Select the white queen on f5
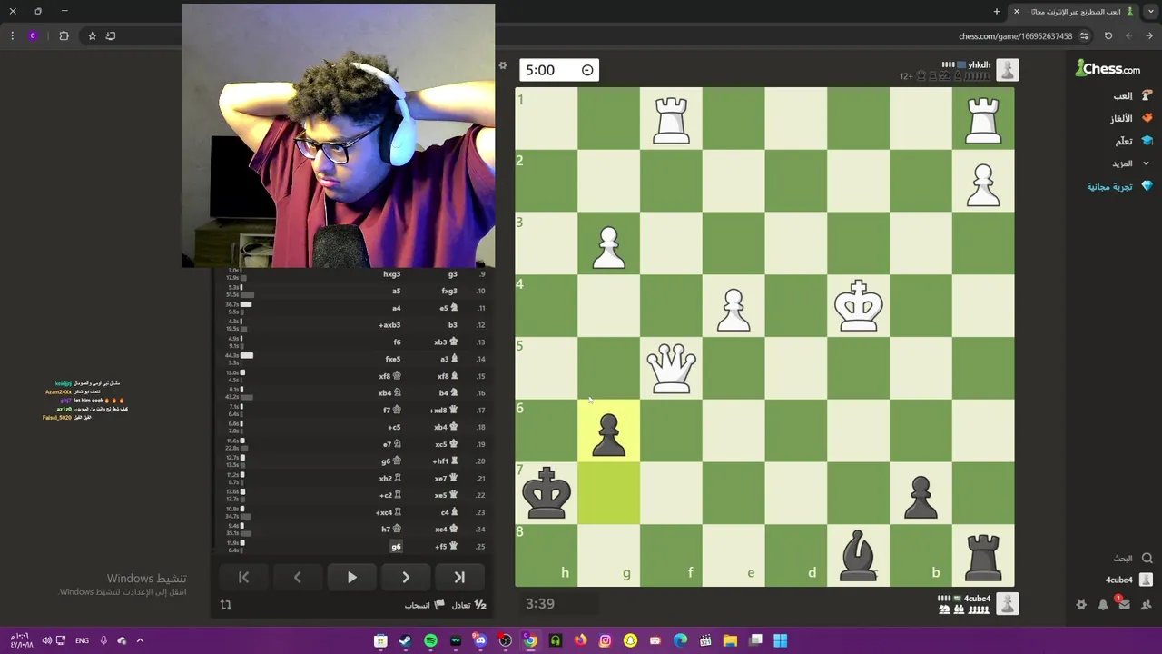 tap(671, 369)
